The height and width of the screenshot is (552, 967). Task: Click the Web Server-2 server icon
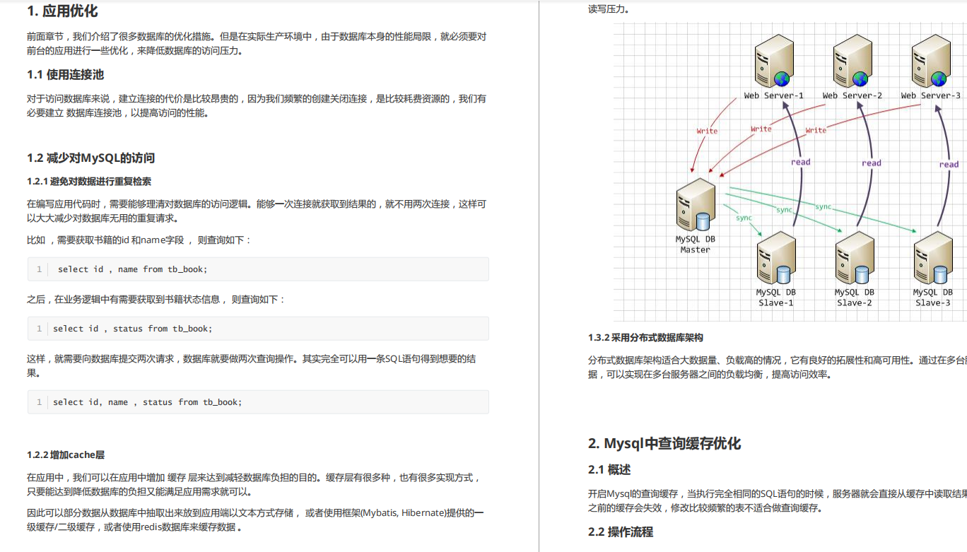coord(851,61)
